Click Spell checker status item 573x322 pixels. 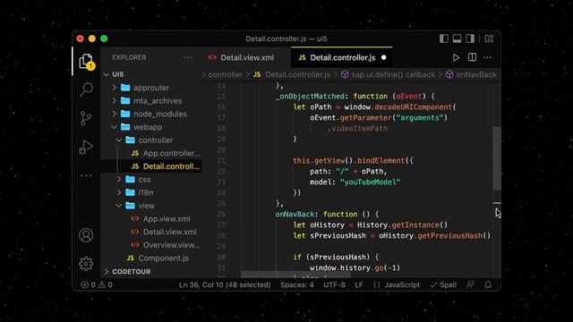(443, 284)
